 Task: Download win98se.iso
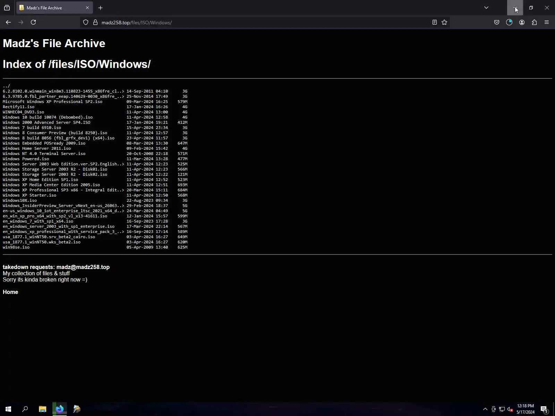(16, 247)
